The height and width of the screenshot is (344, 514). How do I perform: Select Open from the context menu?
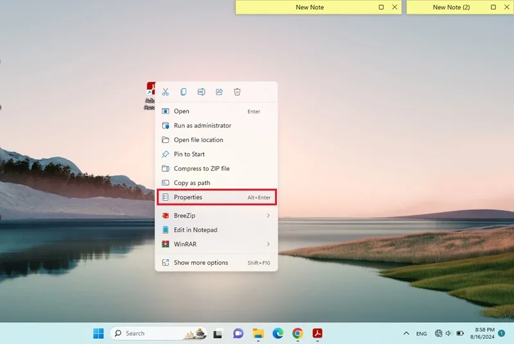point(217,111)
